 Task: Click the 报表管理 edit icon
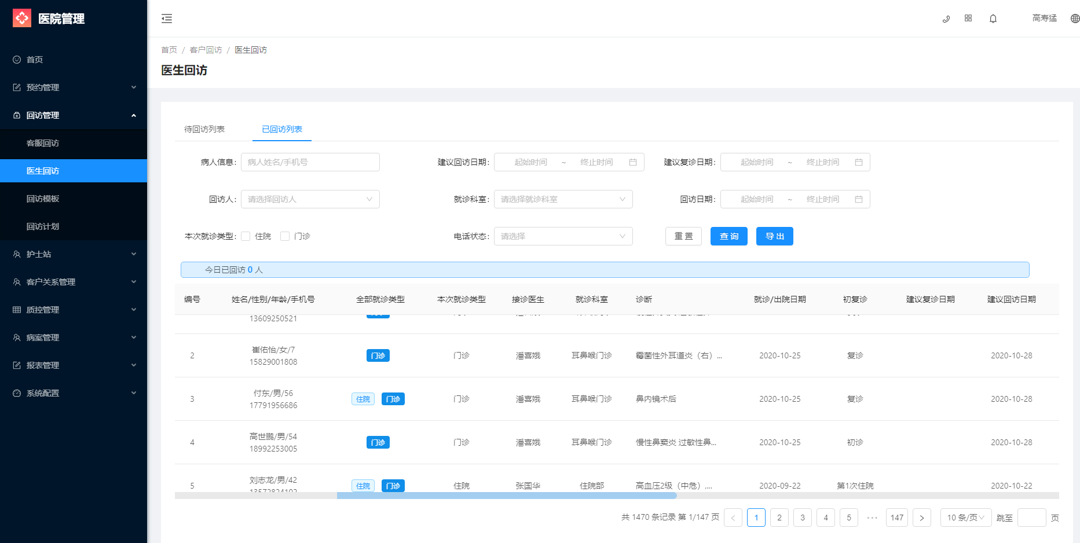pyautogui.click(x=17, y=365)
